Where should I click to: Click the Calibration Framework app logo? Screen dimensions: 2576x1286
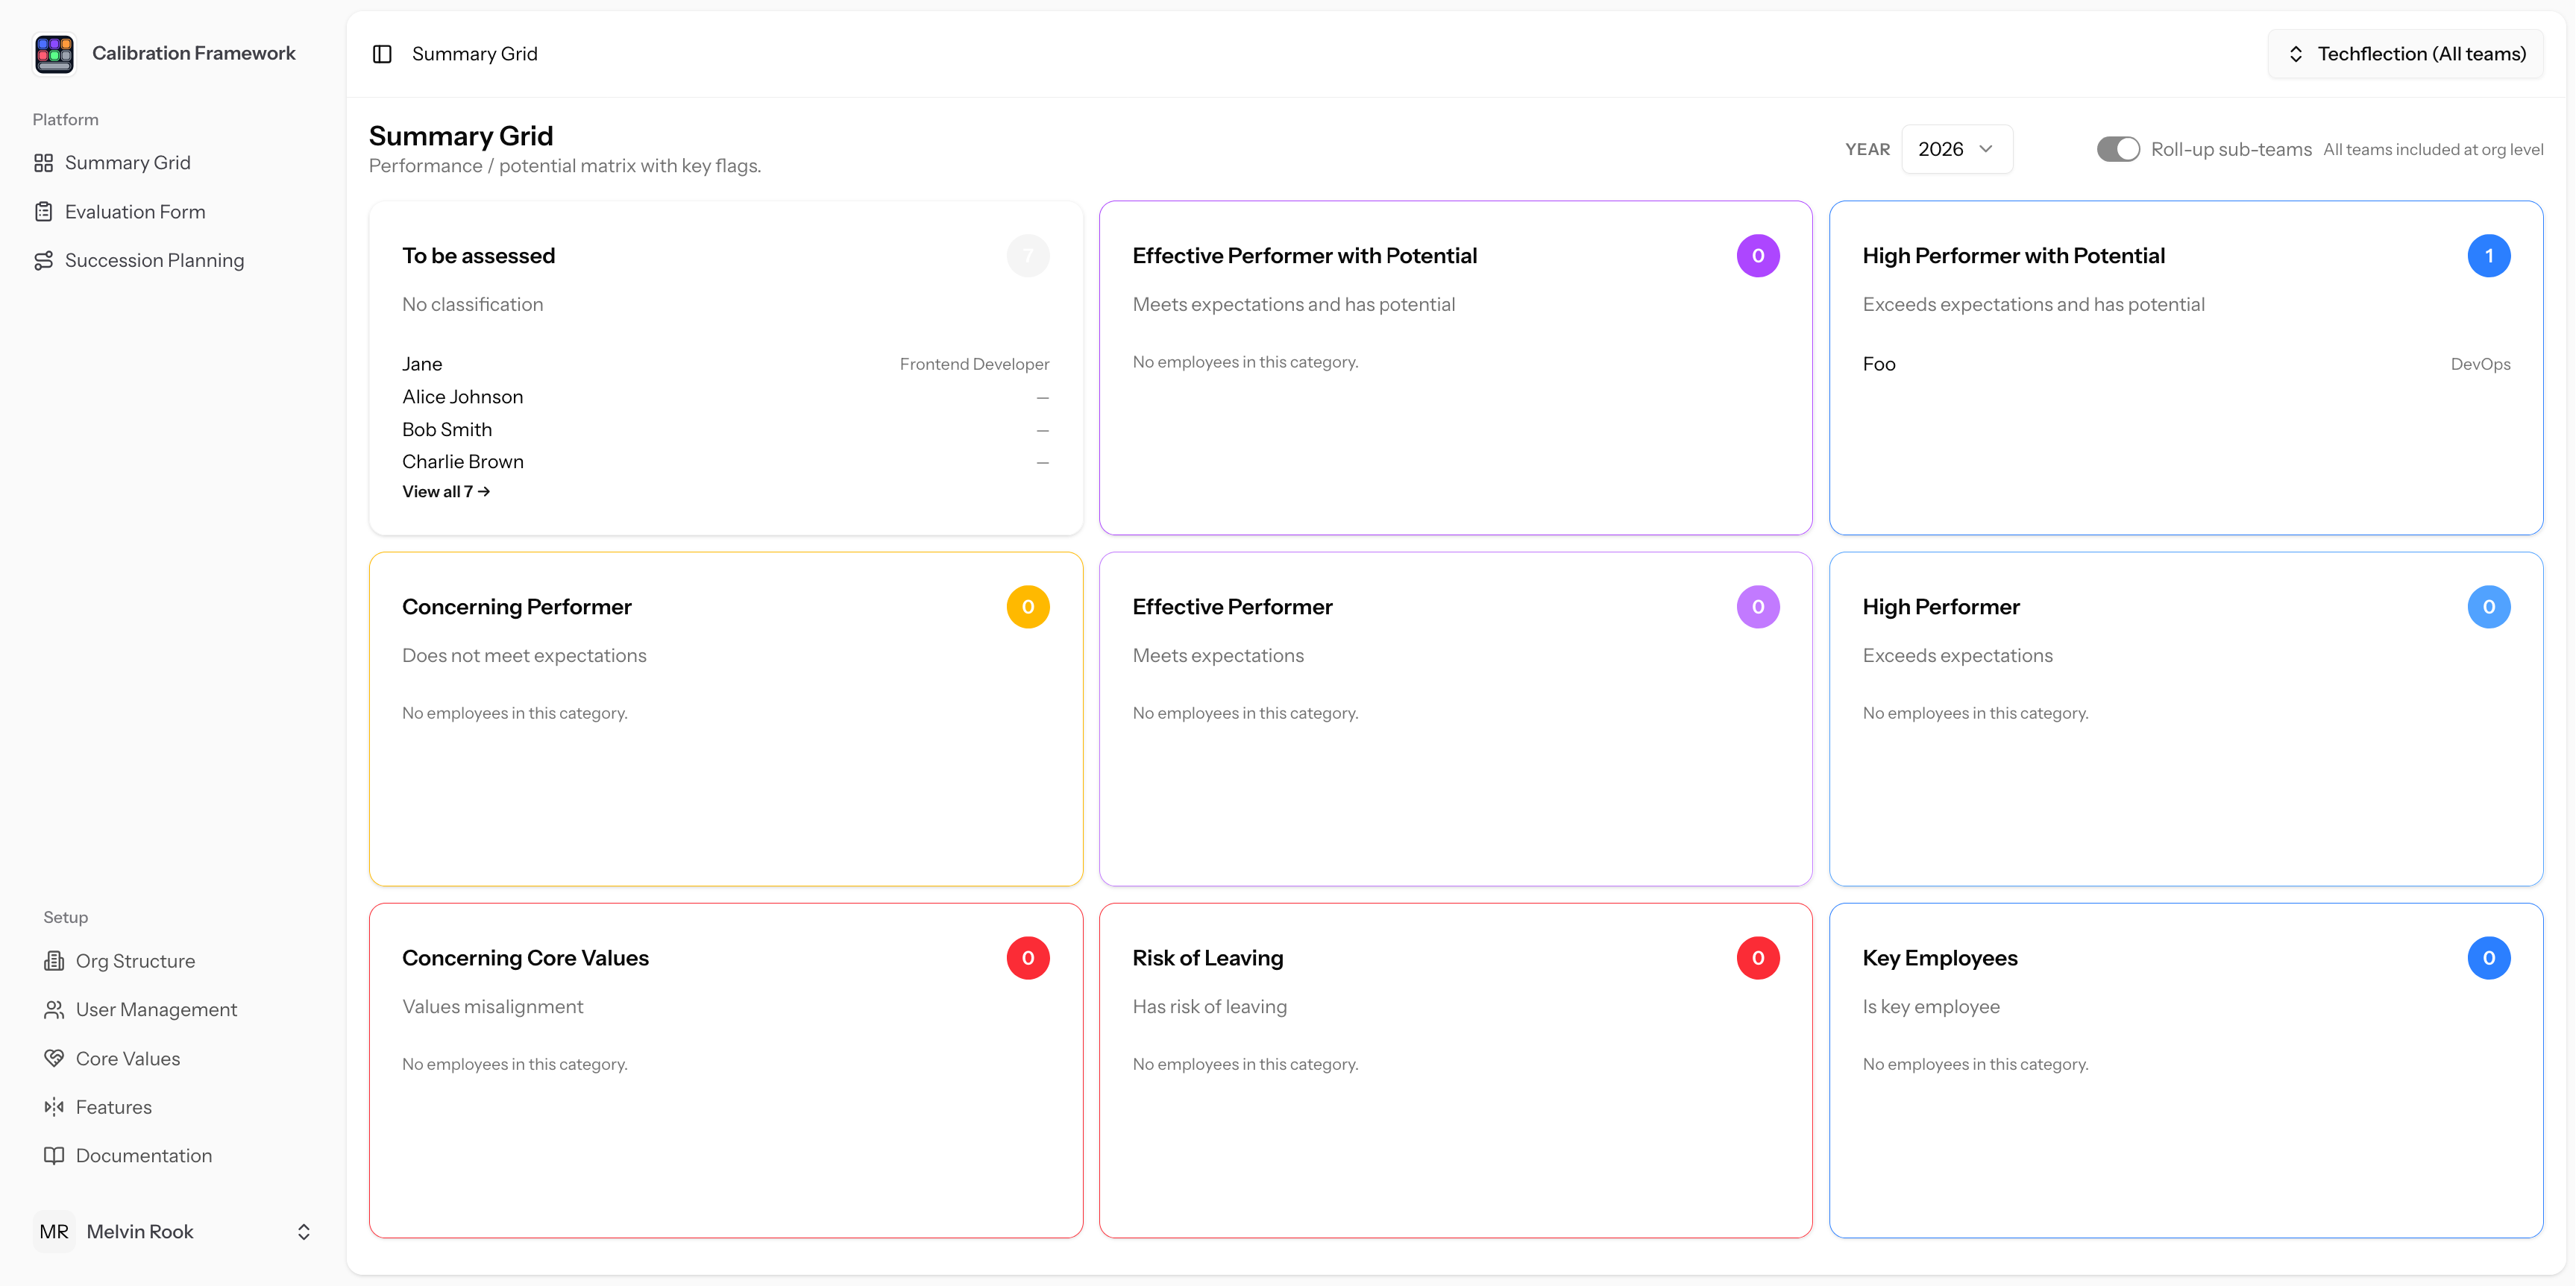point(54,54)
